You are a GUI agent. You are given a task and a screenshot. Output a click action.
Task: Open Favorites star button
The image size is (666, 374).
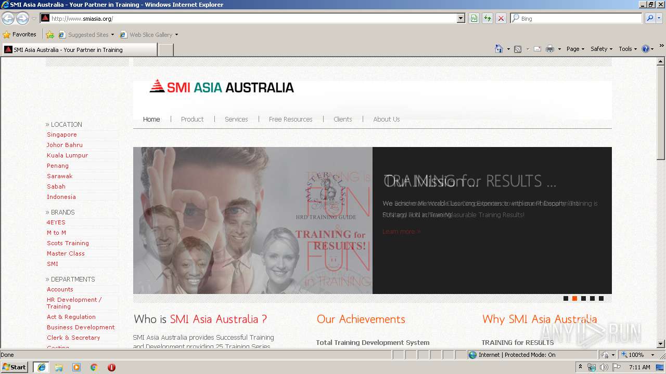(19, 34)
